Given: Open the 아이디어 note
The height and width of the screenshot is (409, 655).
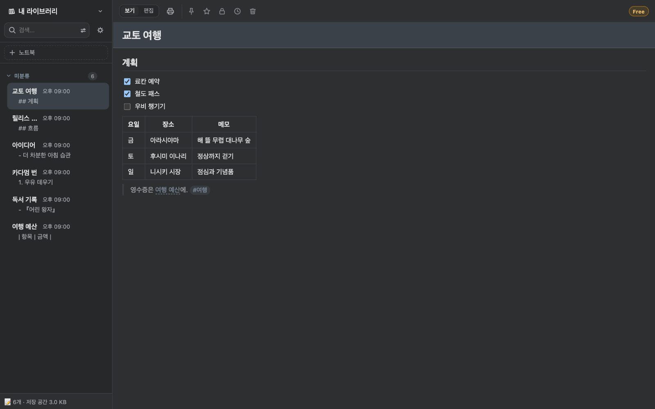Looking at the screenshot, I should click(58, 150).
